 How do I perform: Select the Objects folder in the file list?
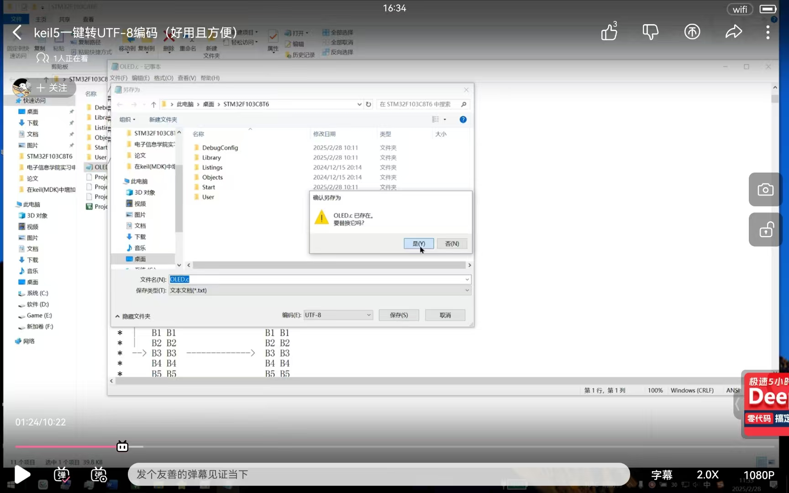(x=212, y=177)
